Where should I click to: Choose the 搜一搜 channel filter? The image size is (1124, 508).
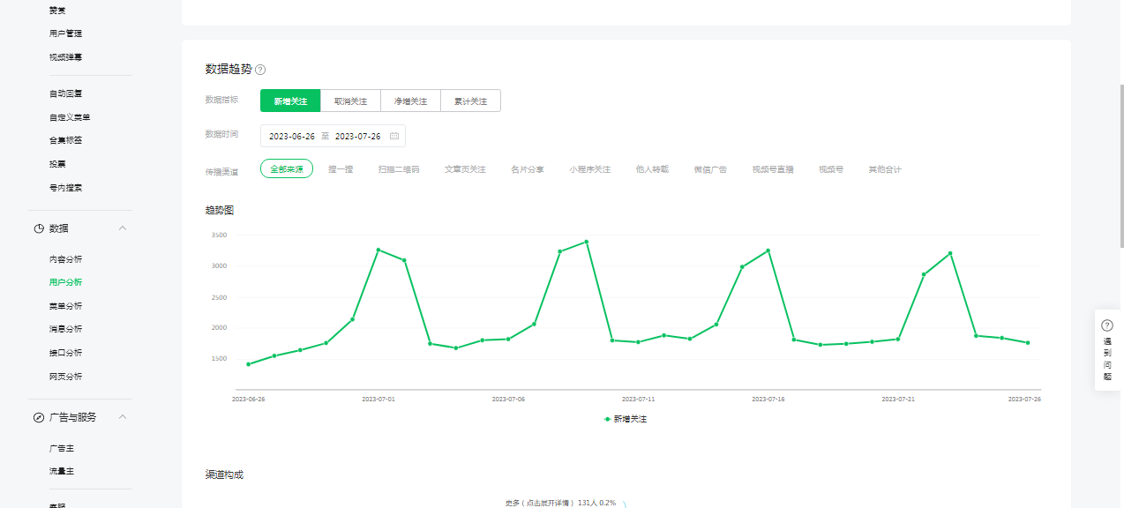point(341,169)
